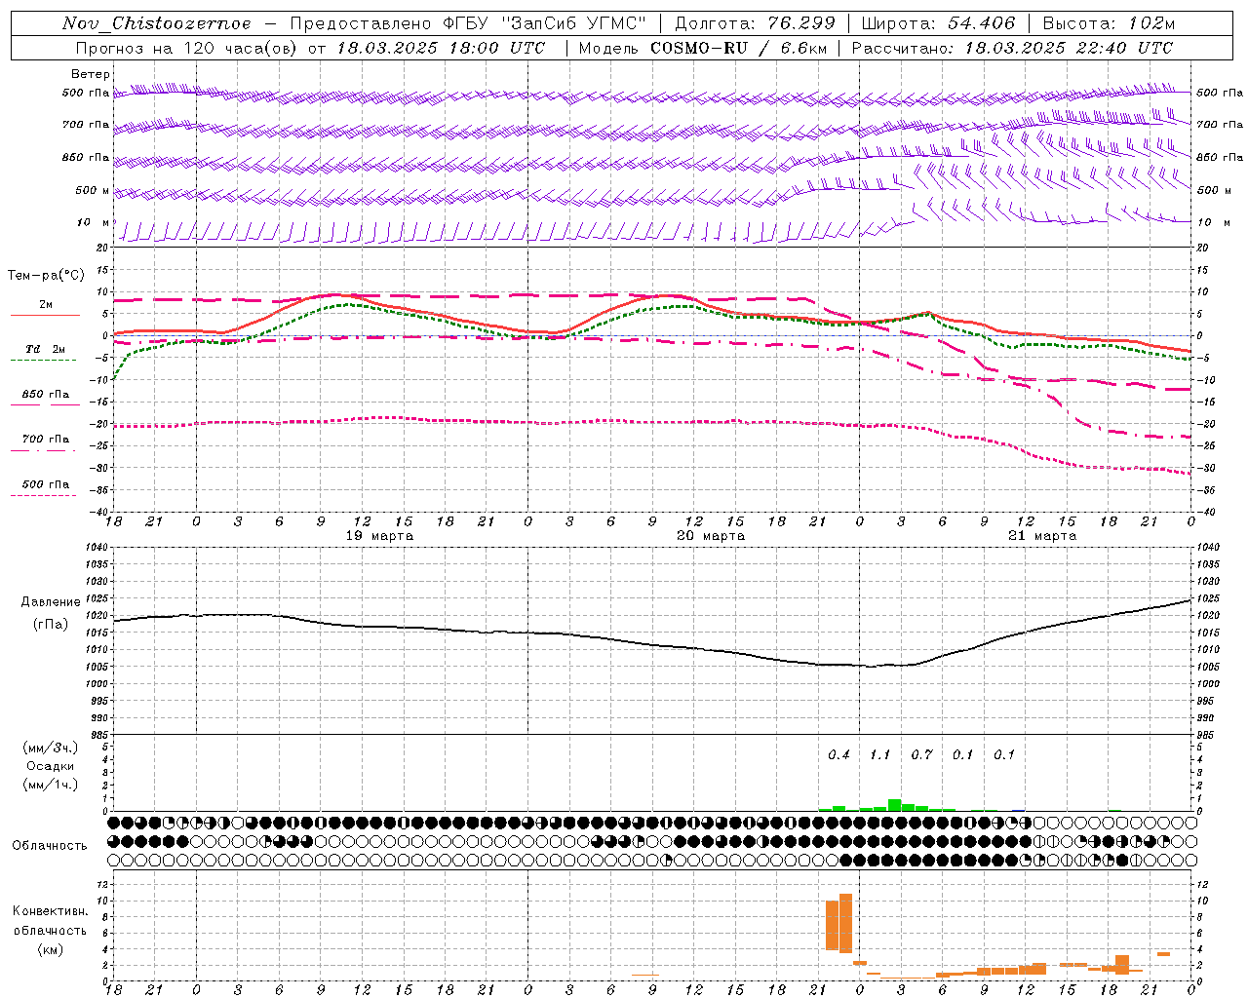Screen dimensions: 1248x998
Task: Click the Рассчитано 22:40 UTC timestamp
Action: coord(1012,48)
